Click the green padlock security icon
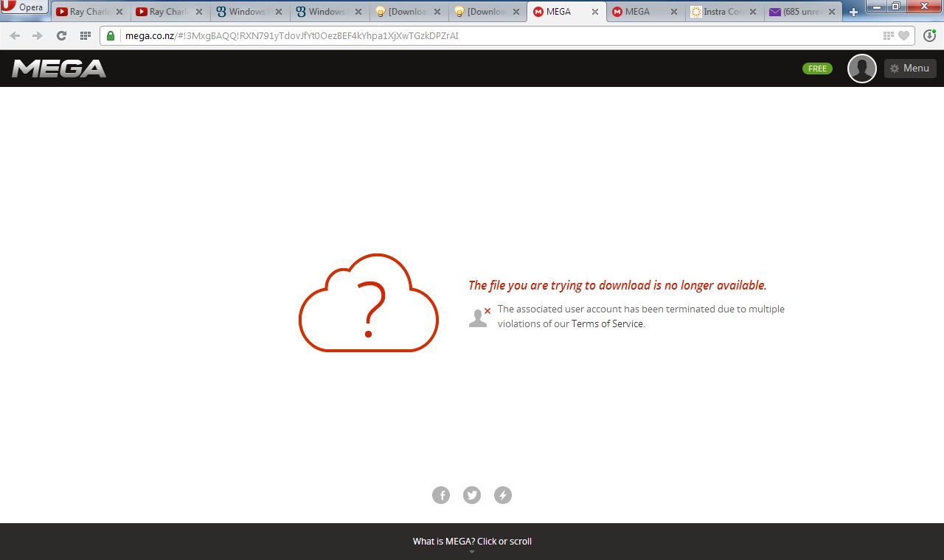 [111, 35]
